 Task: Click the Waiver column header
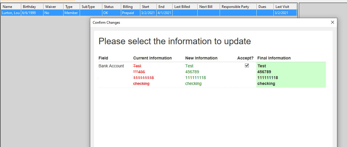tap(53, 7)
